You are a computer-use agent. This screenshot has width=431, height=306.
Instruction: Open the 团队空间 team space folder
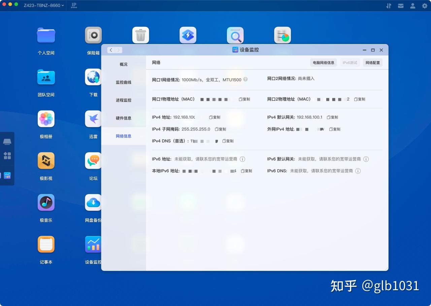click(46, 77)
